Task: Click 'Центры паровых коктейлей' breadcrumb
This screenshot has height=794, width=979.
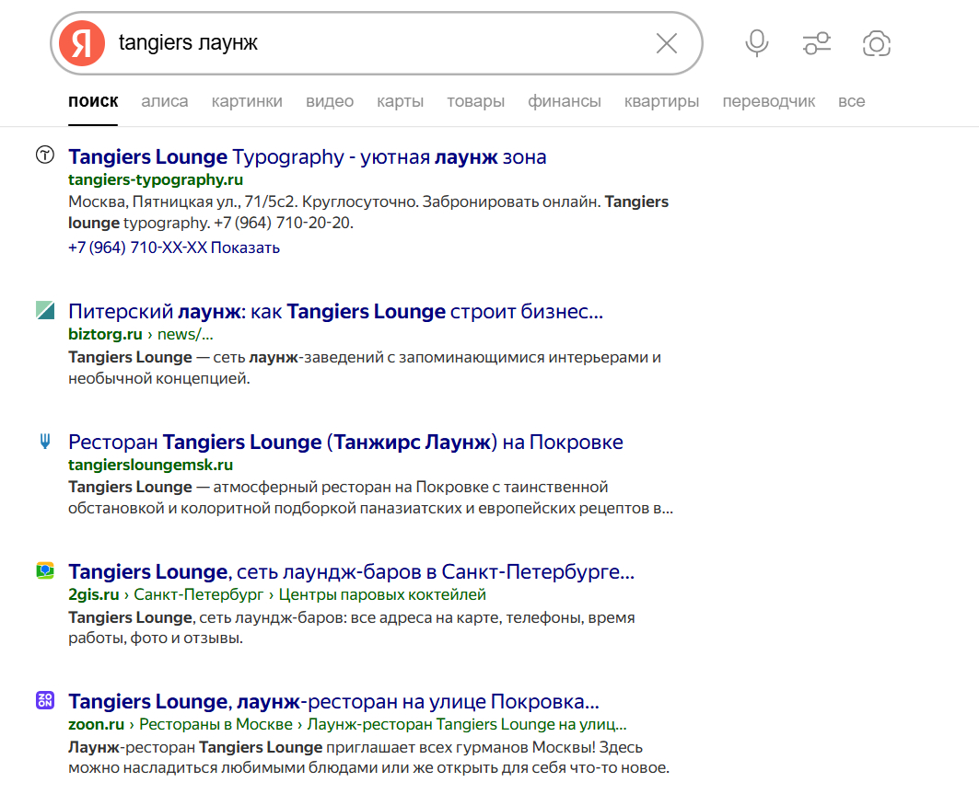Action: click(382, 594)
